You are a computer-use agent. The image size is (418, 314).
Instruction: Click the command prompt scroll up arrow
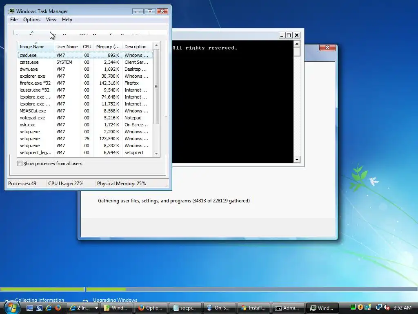click(297, 44)
